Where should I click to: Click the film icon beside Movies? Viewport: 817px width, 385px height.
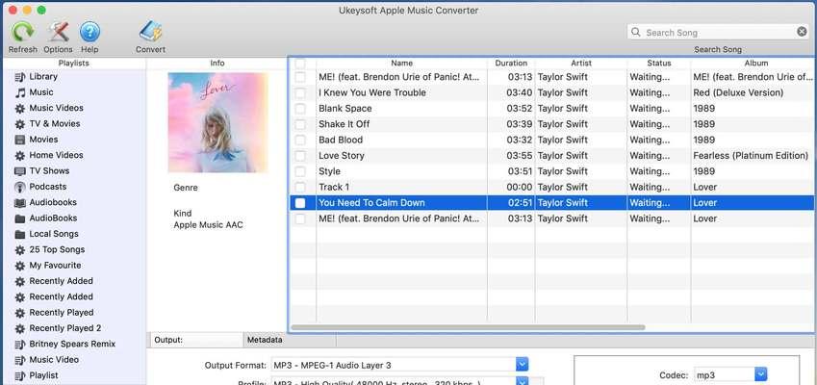(x=20, y=140)
